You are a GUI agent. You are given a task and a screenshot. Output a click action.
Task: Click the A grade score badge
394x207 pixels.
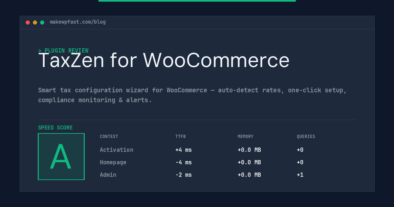click(x=61, y=156)
